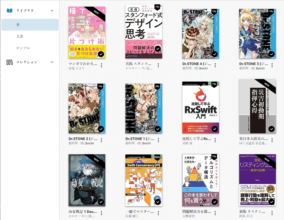Click the title text Dr.STONE 1
The image size is (284, 220).
click(140, 139)
